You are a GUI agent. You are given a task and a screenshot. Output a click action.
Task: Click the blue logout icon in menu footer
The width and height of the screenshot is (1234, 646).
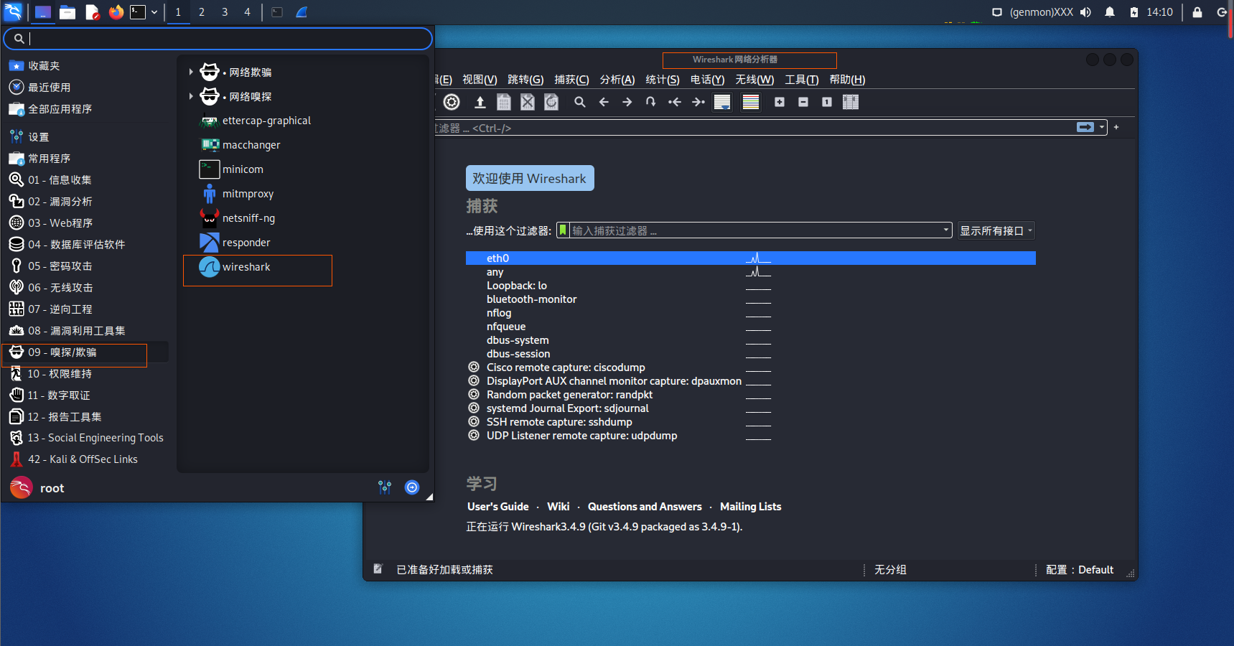point(412,487)
